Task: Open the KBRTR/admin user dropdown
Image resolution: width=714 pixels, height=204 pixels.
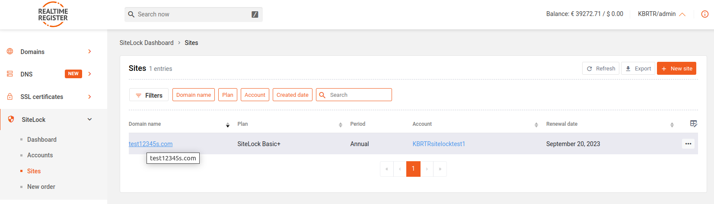Action: [x=662, y=14]
